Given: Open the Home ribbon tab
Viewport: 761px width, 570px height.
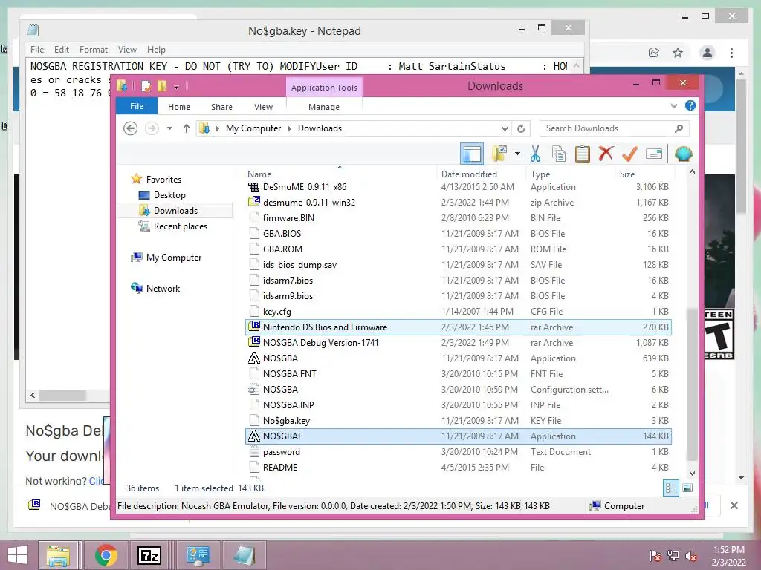Looking at the screenshot, I should 179,107.
